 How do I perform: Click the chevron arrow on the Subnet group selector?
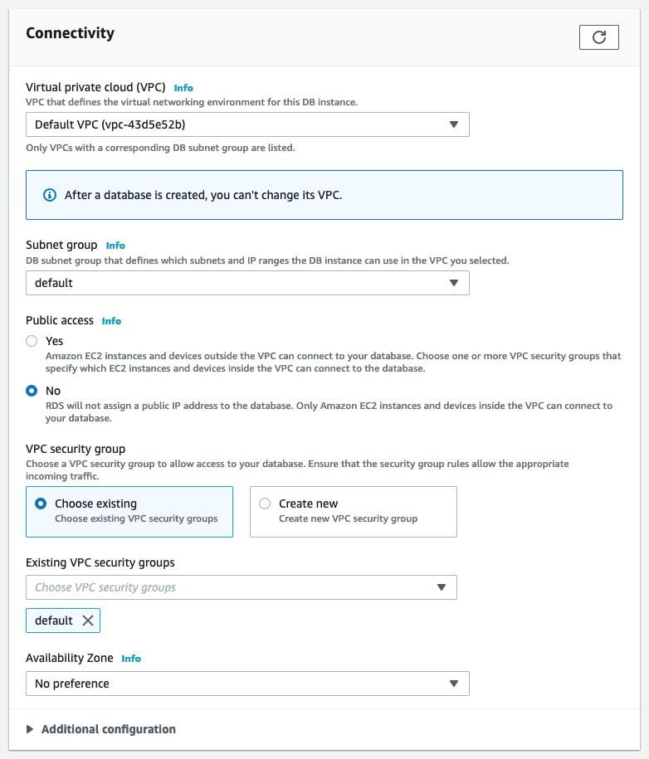pos(454,282)
